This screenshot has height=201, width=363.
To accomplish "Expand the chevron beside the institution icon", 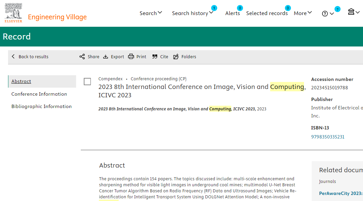I will coord(358,12).
